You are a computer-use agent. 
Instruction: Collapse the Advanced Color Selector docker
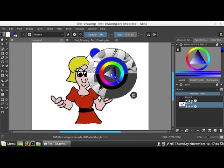177,44
